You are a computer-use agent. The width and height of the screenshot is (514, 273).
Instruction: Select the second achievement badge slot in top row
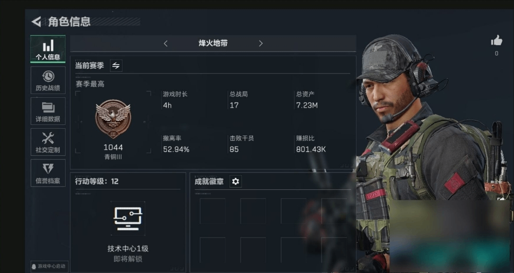tap(253, 211)
